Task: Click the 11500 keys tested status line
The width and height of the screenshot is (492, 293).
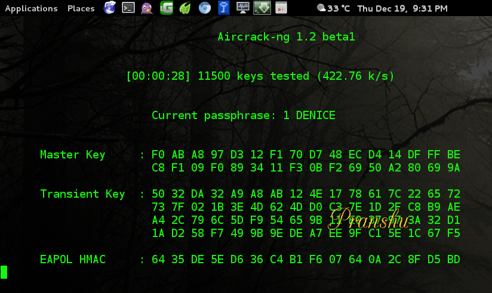Action: pyautogui.click(x=260, y=76)
